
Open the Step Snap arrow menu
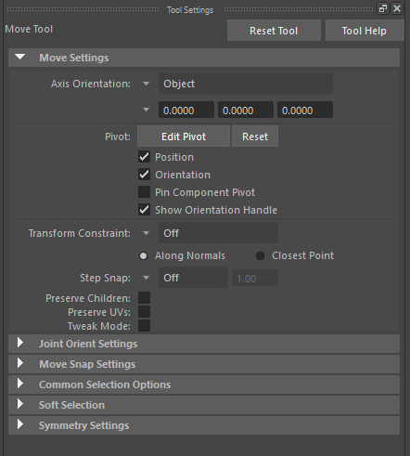click(x=146, y=278)
